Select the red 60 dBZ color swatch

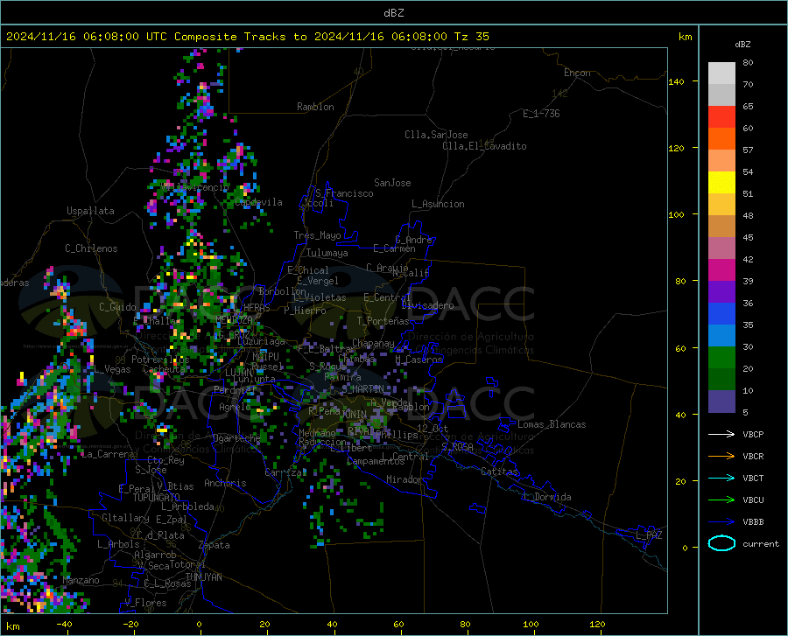(721, 117)
